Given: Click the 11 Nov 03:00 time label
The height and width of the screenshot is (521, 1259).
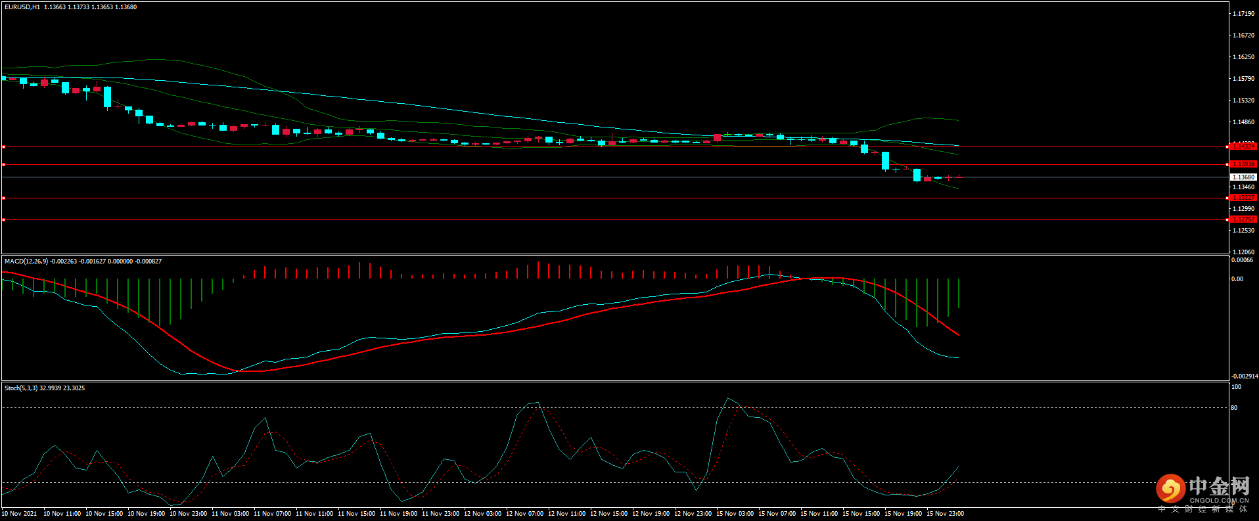Looking at the screenshot, I should (230, 514).
